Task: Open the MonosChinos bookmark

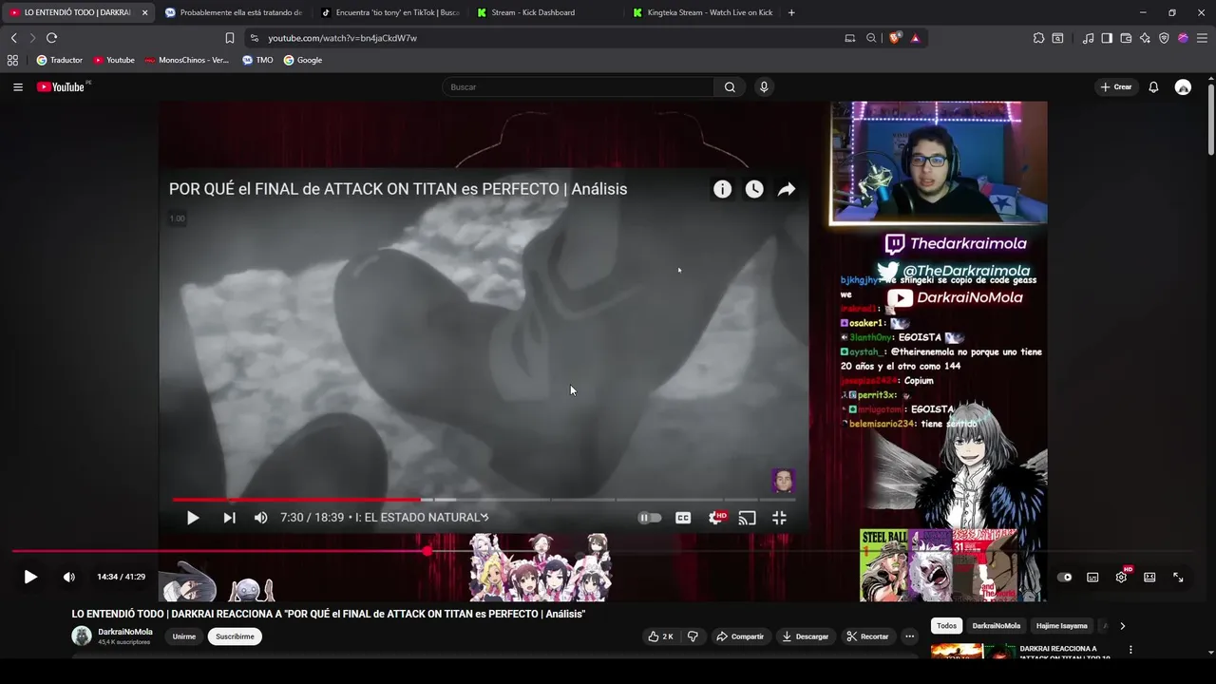Action: pyautogui.click(x=187, y=60)
